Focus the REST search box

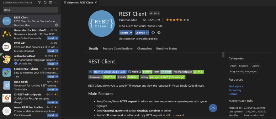pos(31,10)
